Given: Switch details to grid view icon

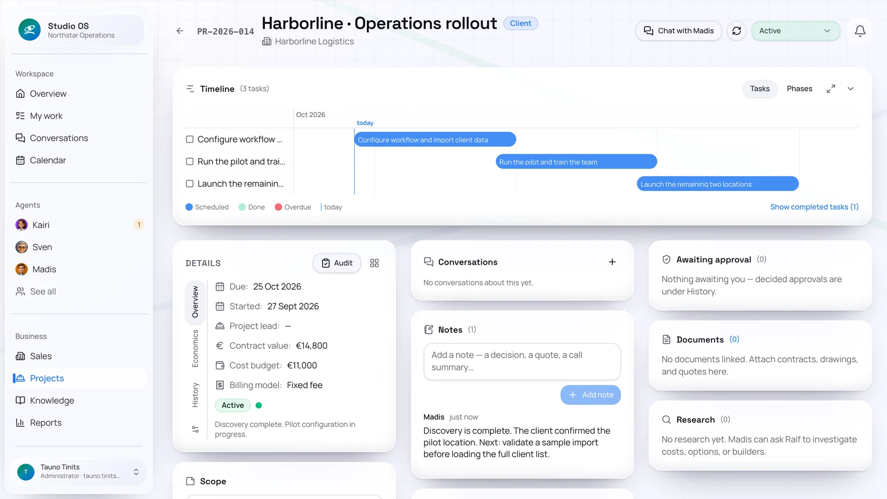Looking at the screenshot, I should click(x=374, y=263).
